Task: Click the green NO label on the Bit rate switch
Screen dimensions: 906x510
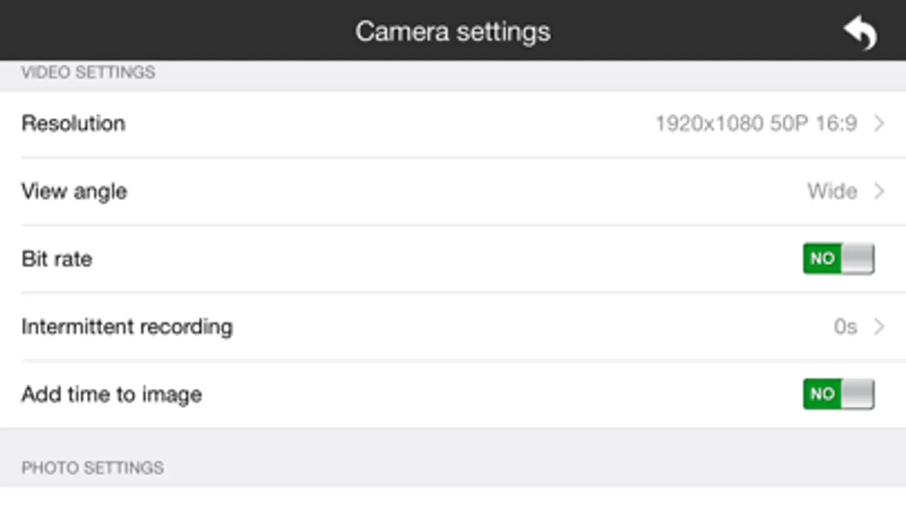Action: pyautogui.click(x=822, y=259)
